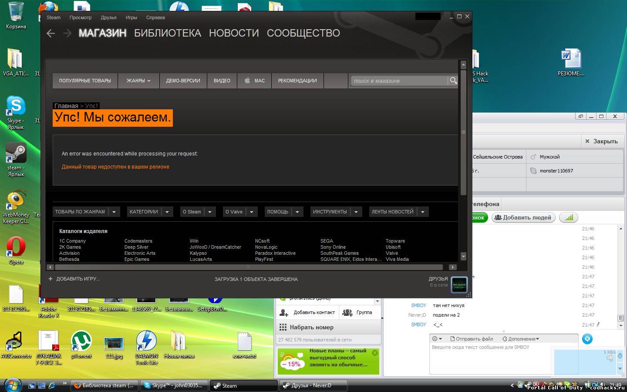The width and height of the screenshot is (627, 392).
Task: Click the Skype blue send message icon
Action: point(587,339)
